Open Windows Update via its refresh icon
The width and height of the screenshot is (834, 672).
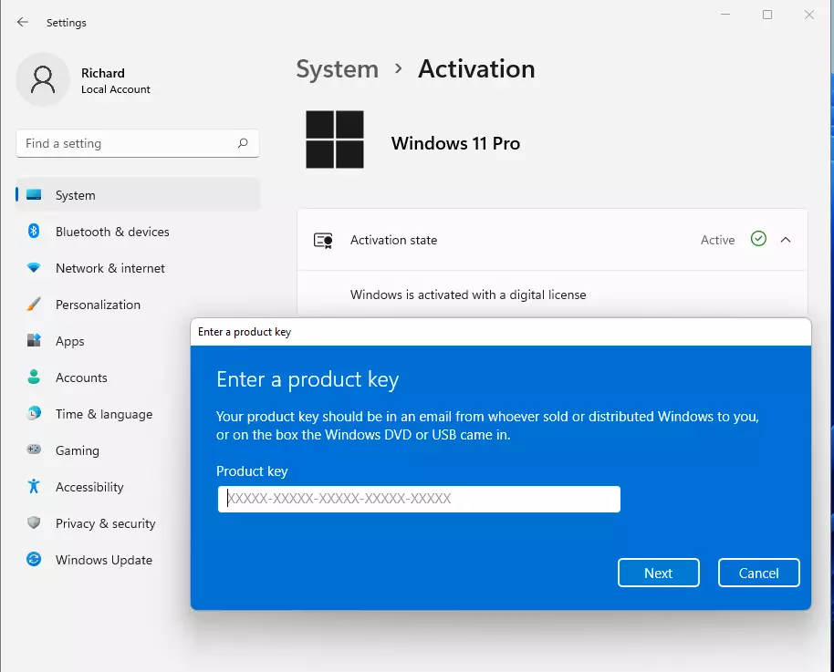click(x=34, y=559)
